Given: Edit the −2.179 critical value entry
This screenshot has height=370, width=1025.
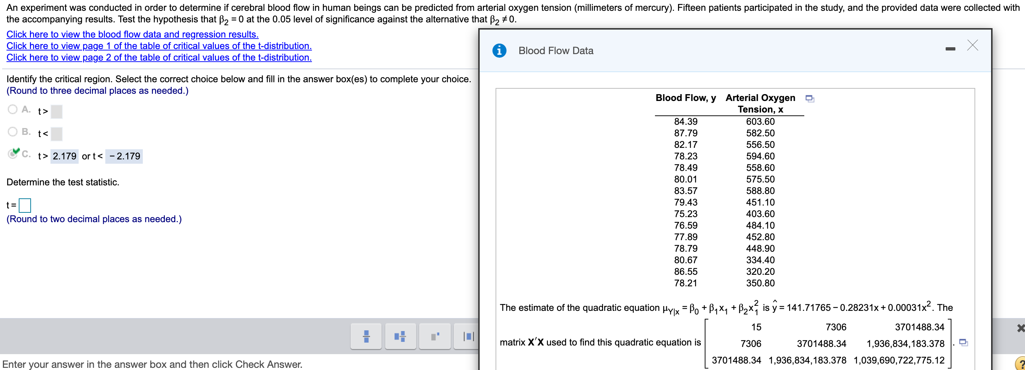Looking at the screenshot, I should pos(123,155).
